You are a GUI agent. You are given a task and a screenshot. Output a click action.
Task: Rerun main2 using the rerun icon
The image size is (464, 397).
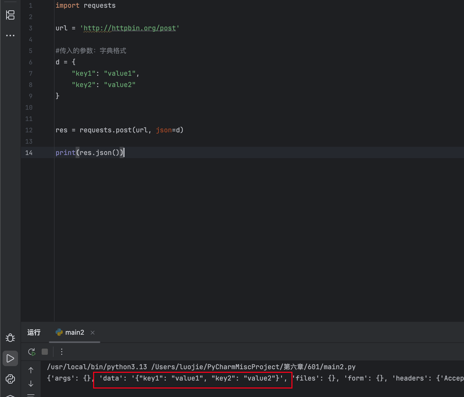pos(32,352)
